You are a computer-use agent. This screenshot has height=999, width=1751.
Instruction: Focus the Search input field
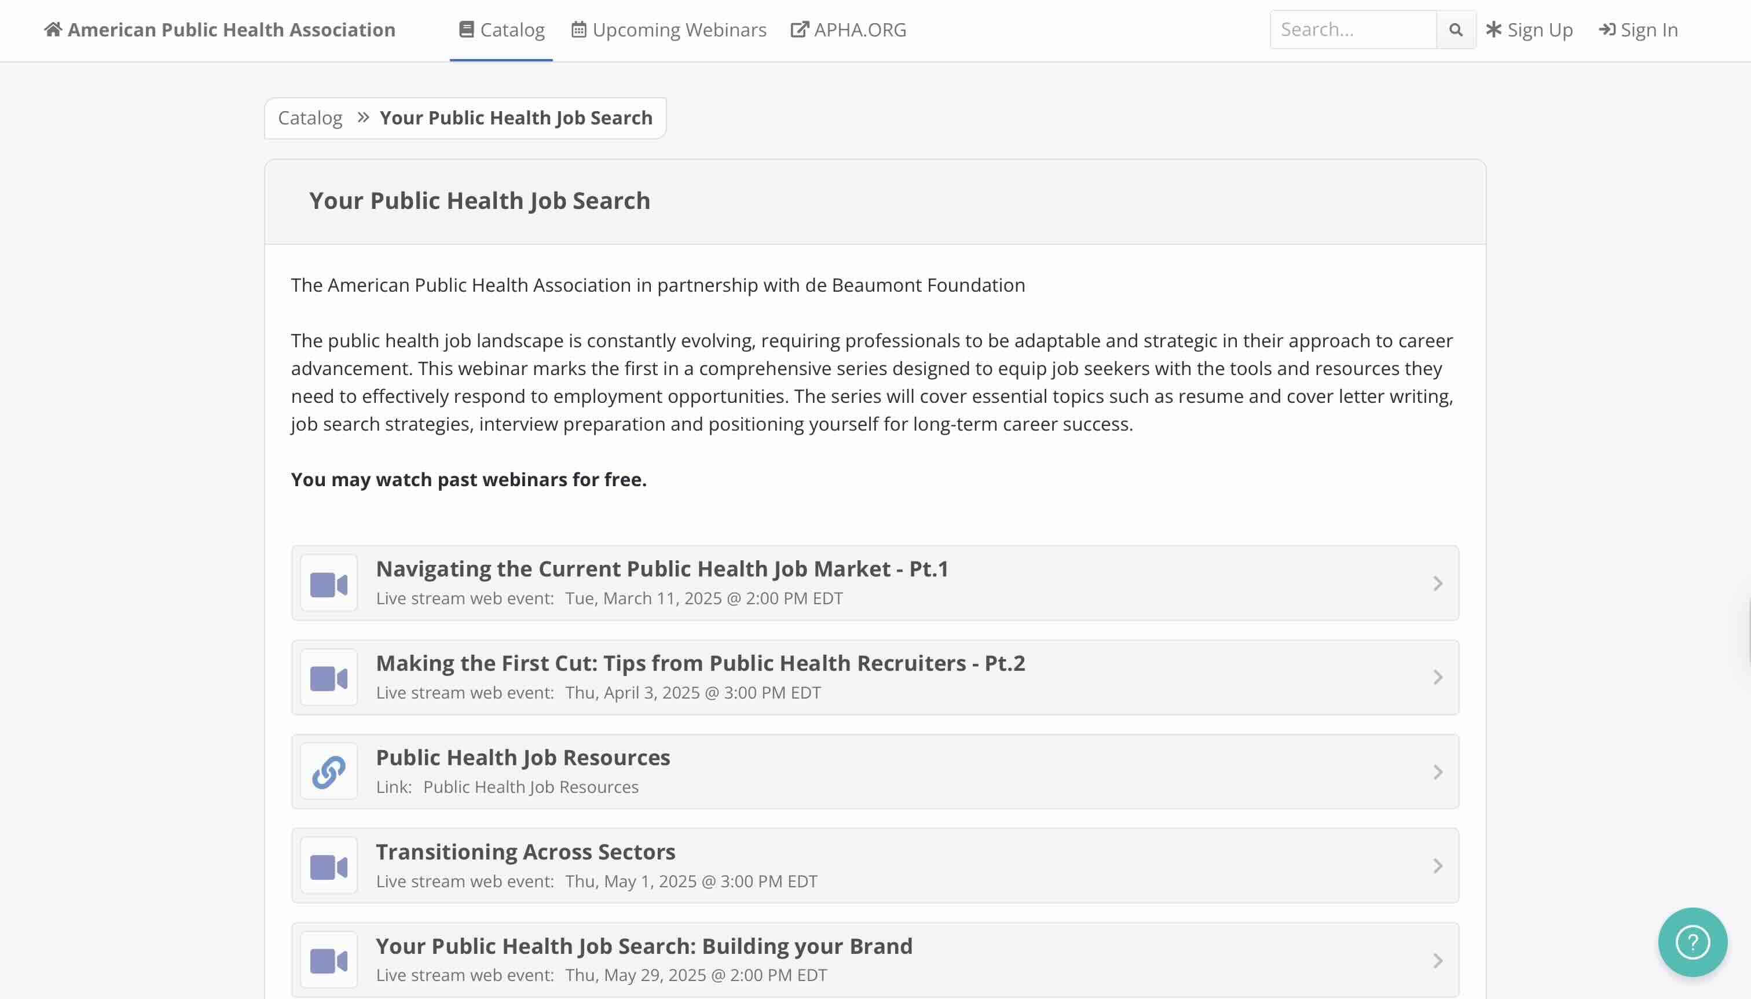tap(1352, 30)
